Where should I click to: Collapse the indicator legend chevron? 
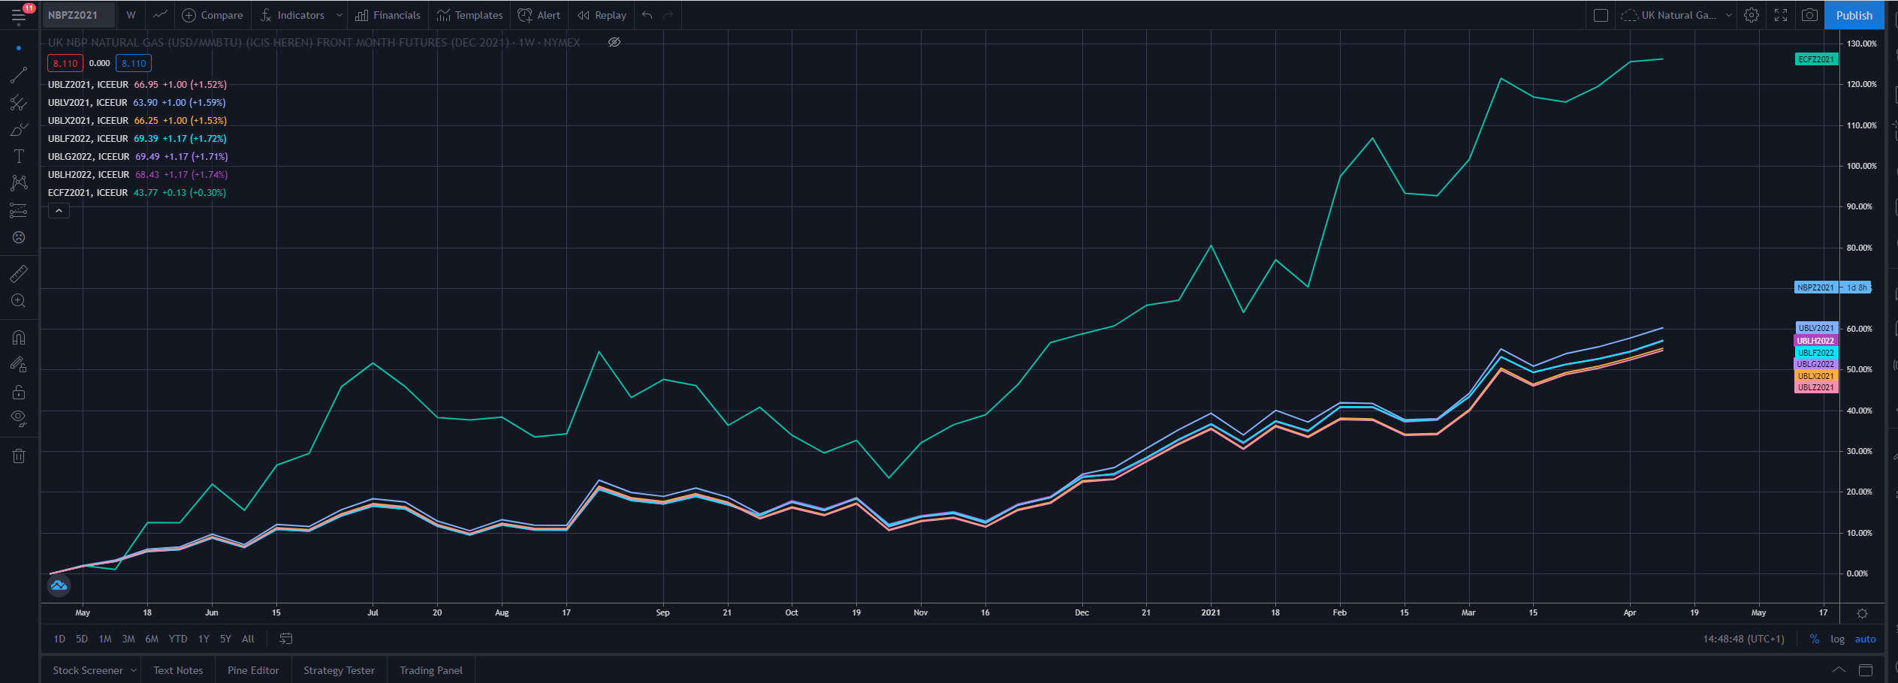pyautogui.click(x=59, y=210)
